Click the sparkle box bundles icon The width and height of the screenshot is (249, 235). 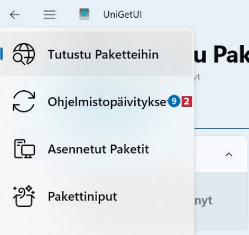[24, 196]
